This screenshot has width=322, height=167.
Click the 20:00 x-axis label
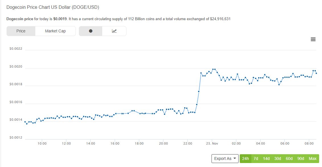[x=163, y=143]
